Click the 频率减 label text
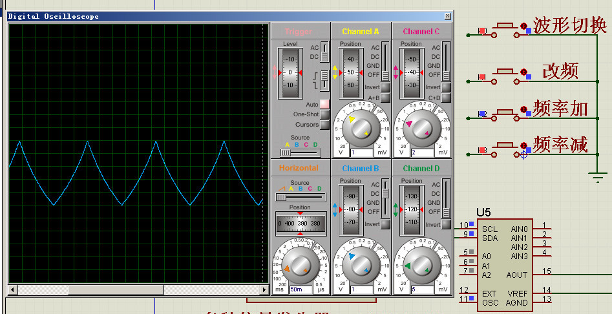This screenshot has width=612, height=314. tap(560, 144)
